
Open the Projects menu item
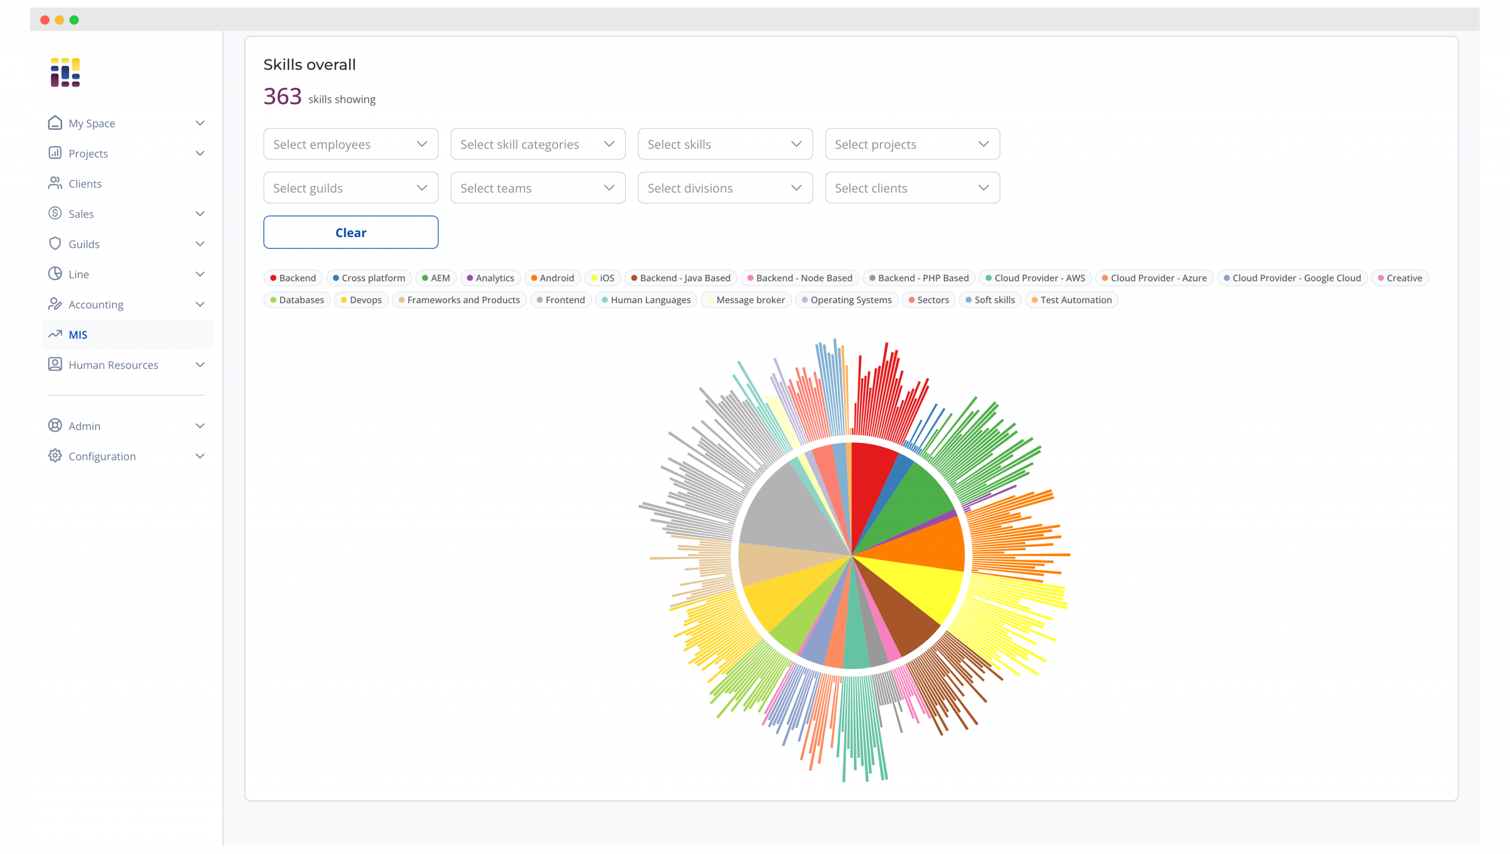coord(127,153)
